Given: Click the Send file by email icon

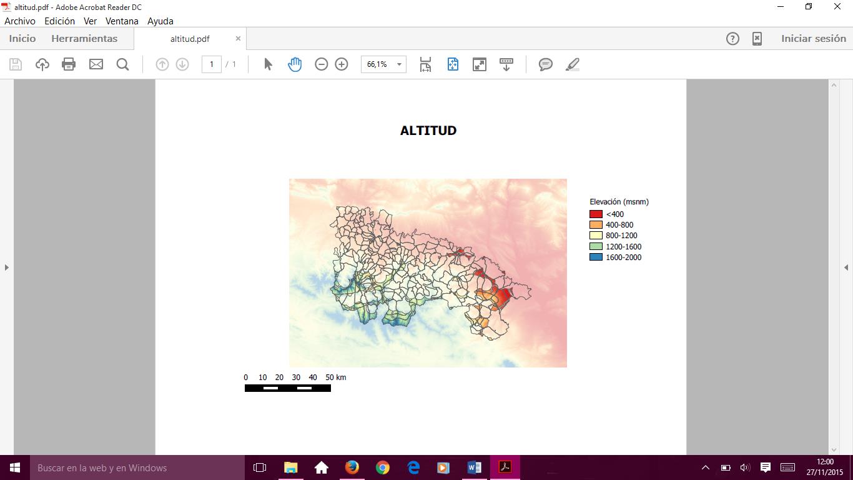Looking at the screenshot, I should coord(96,64).
